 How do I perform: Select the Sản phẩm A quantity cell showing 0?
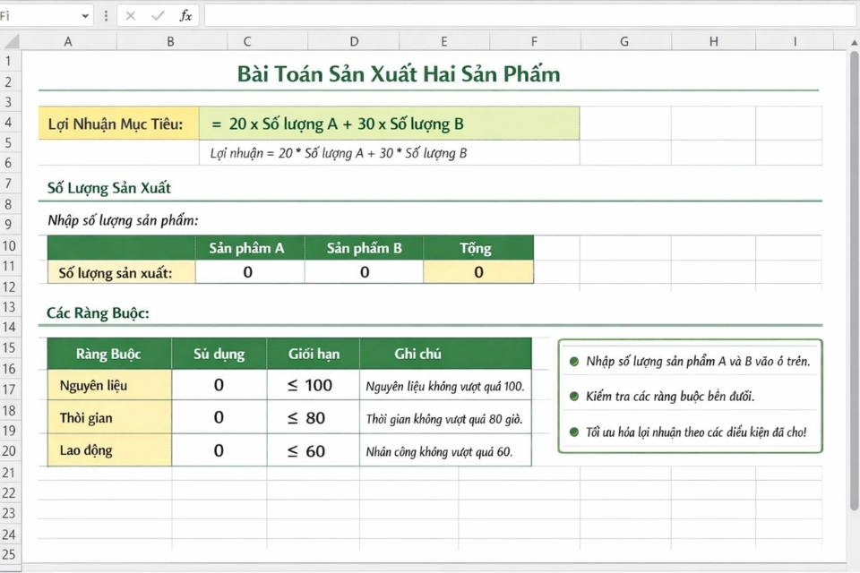[x=249, y=271]
